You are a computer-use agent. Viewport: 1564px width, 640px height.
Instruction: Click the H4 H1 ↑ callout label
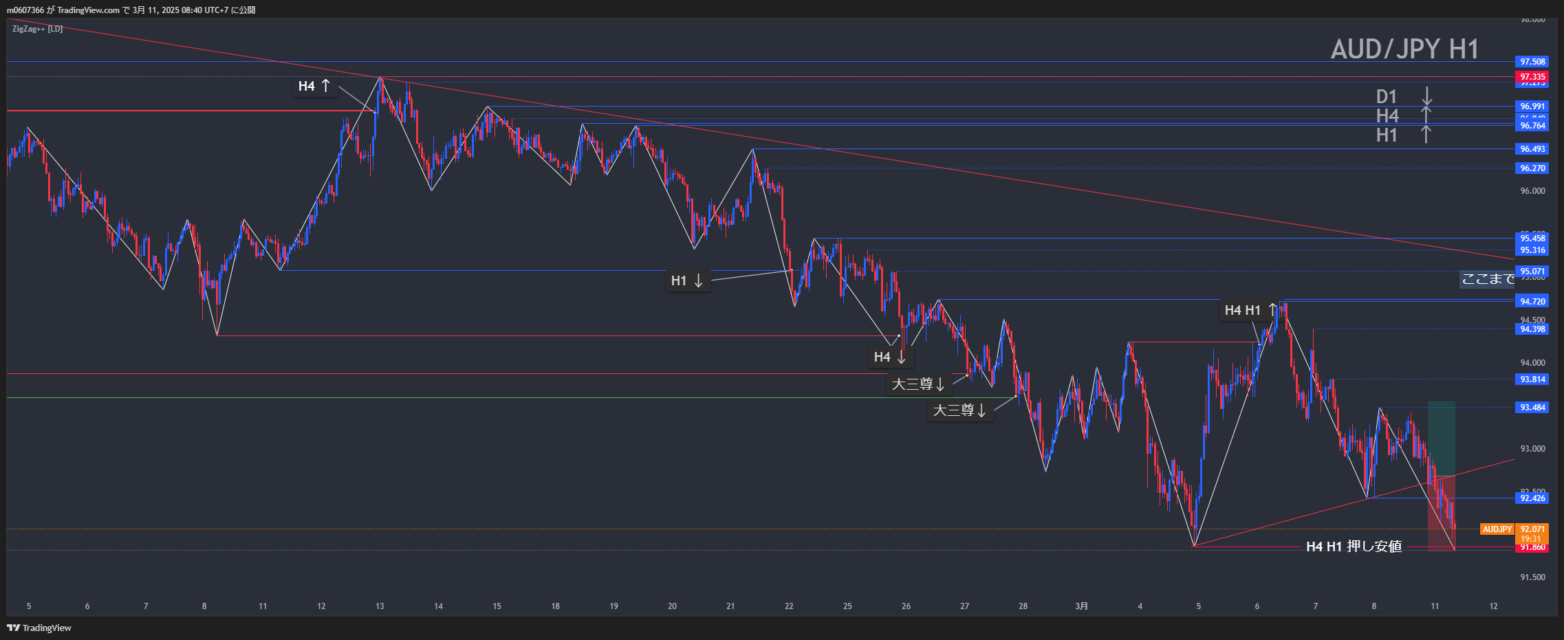[1250, 310]
